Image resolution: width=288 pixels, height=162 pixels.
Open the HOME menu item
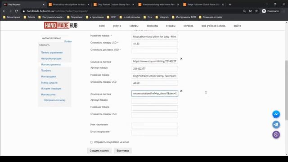102,26
